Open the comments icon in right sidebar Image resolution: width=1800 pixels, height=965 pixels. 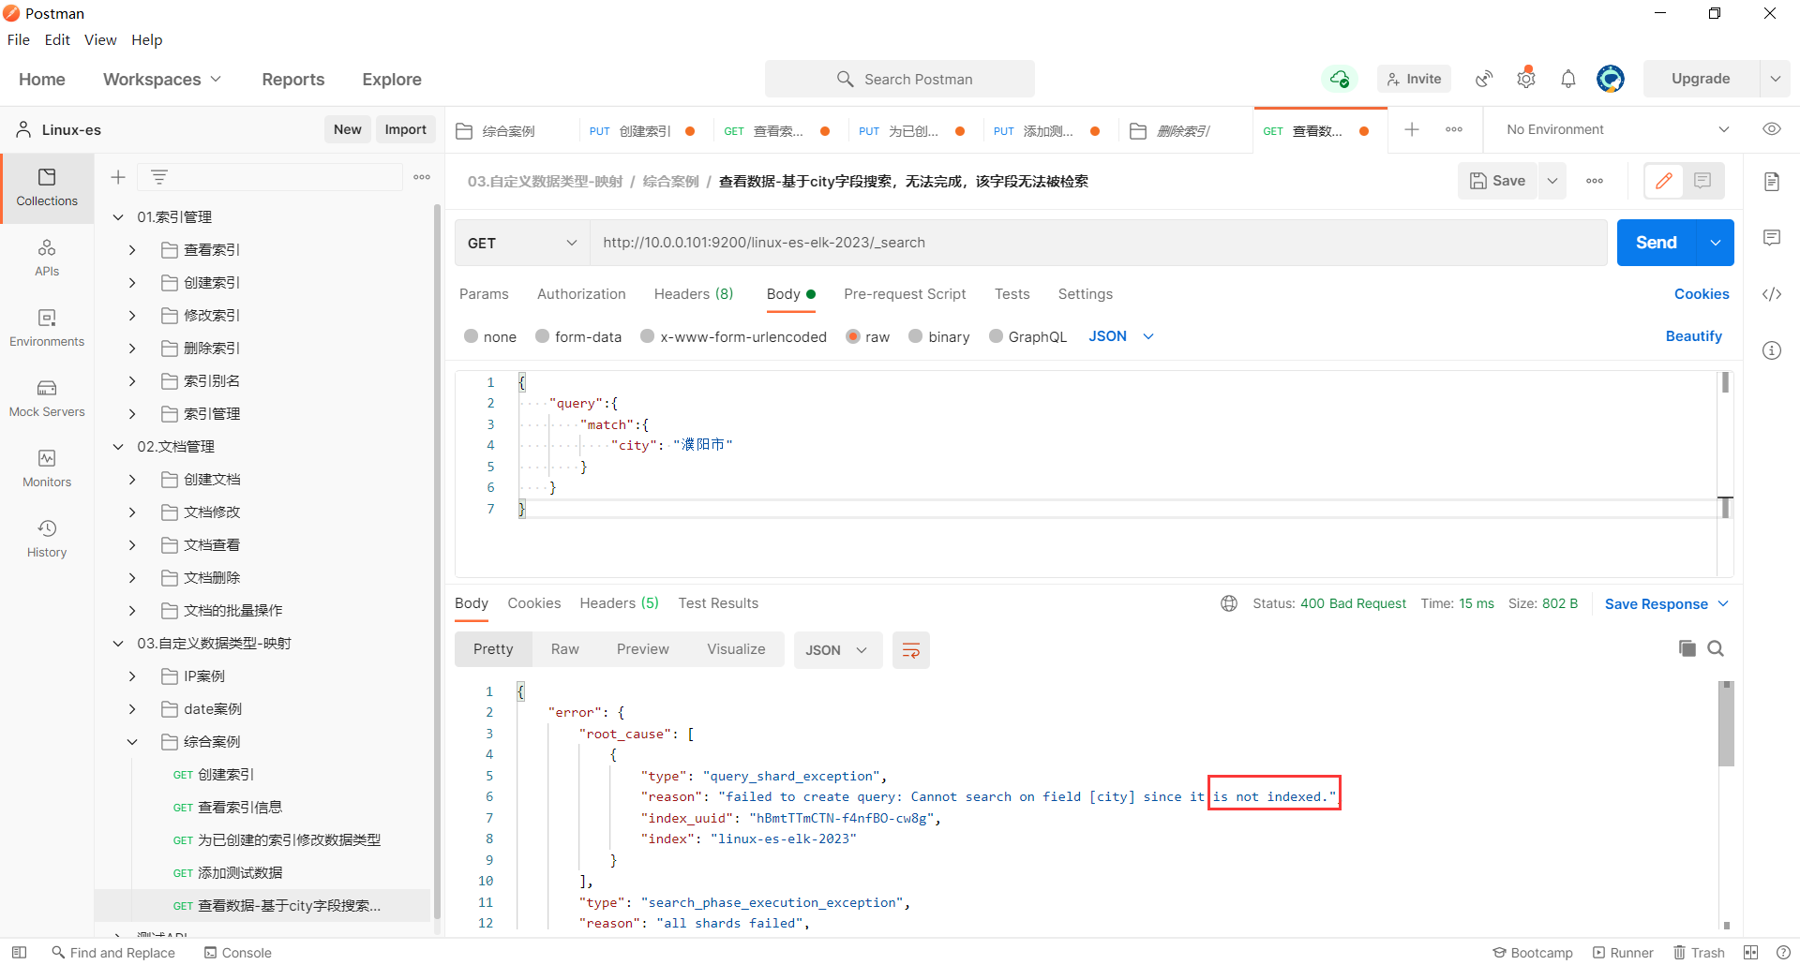coord(1772,238)
